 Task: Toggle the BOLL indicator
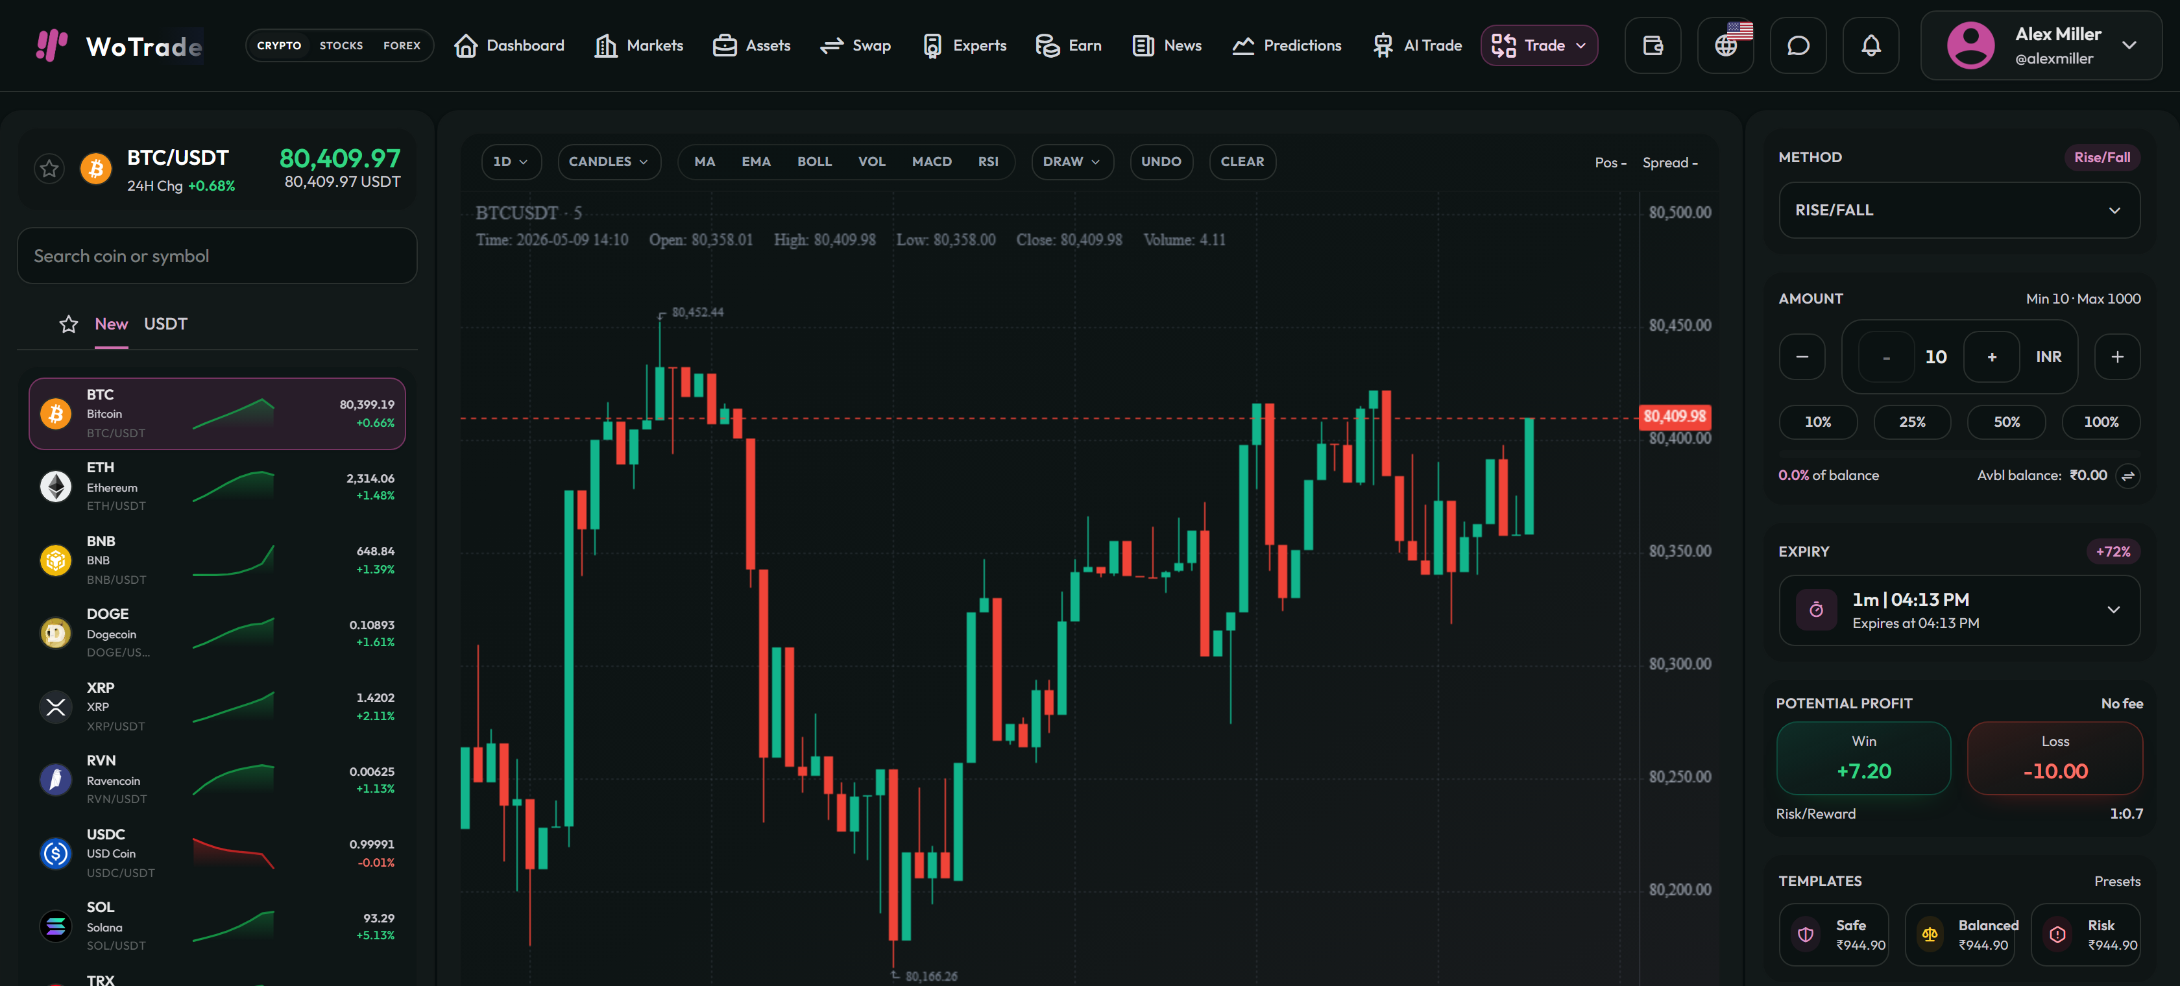[x=814, y=162]
